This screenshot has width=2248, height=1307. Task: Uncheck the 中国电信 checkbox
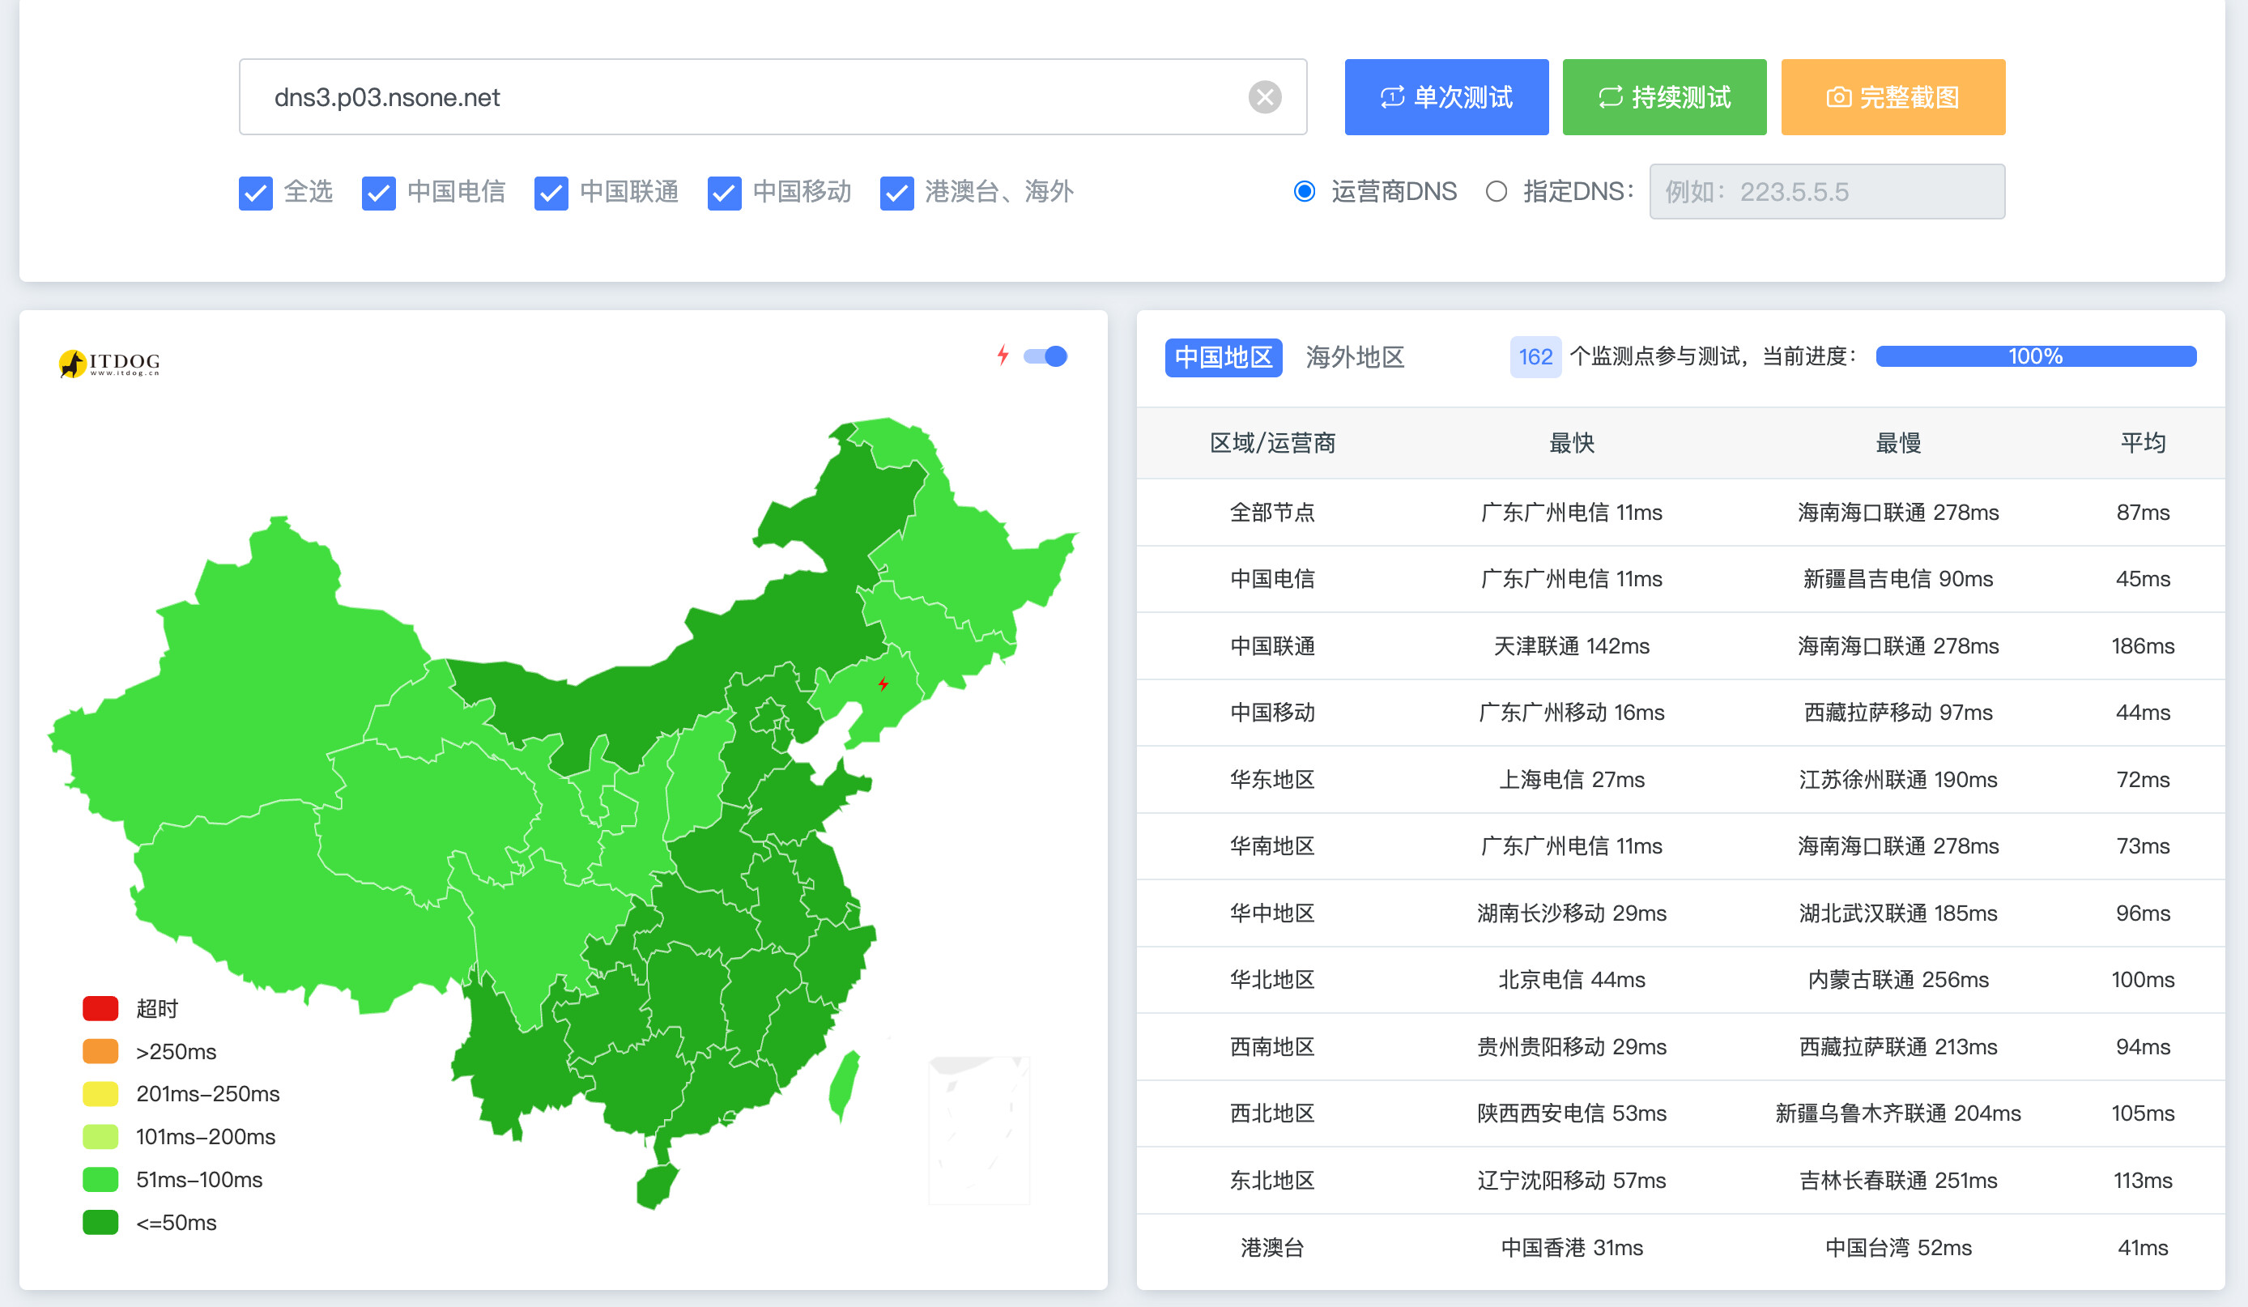(x=378, y=193)
